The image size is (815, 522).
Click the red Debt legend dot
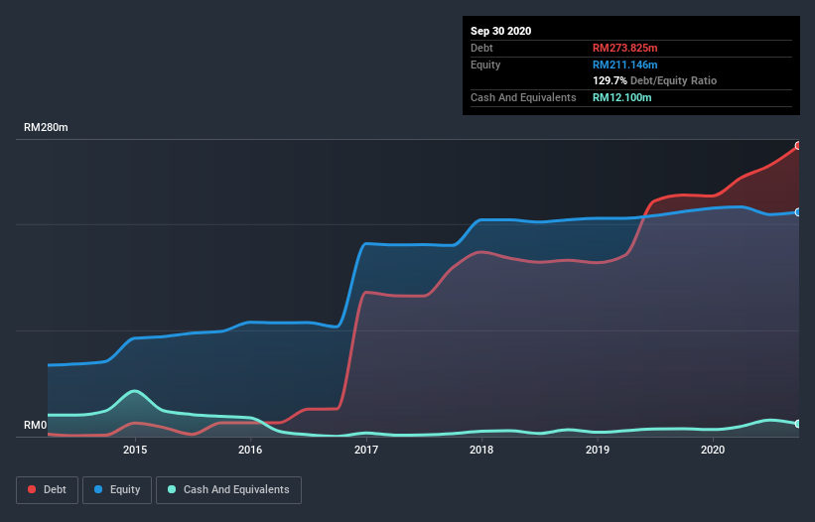click(32, 489)
